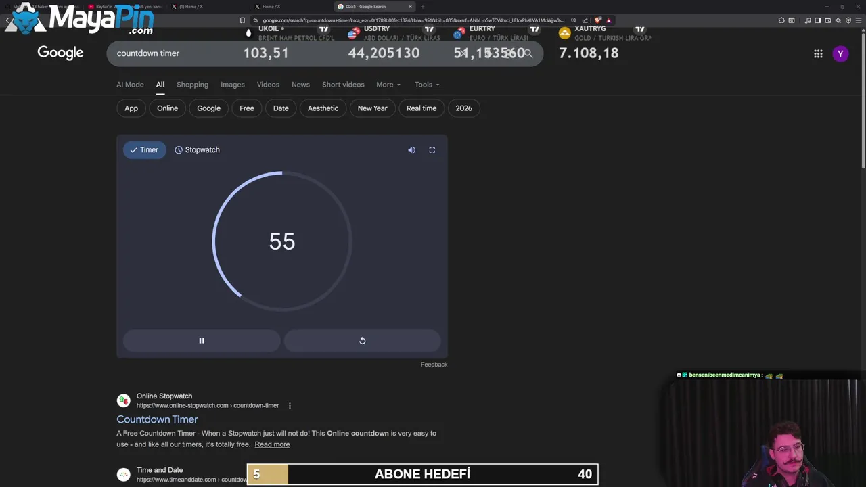
Task: Click the search magnifier icon in search box
Action: point(528,53)
